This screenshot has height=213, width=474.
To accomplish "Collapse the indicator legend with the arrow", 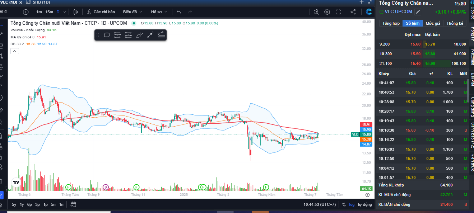I will click(14, 51).
